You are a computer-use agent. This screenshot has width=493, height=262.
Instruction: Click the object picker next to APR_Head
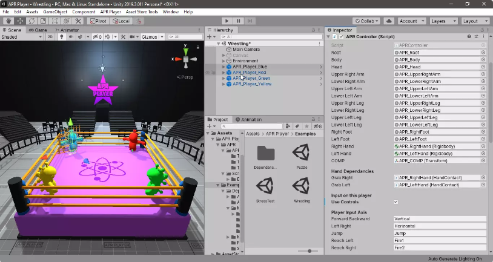pyautogui.click(x=483, y=67)
